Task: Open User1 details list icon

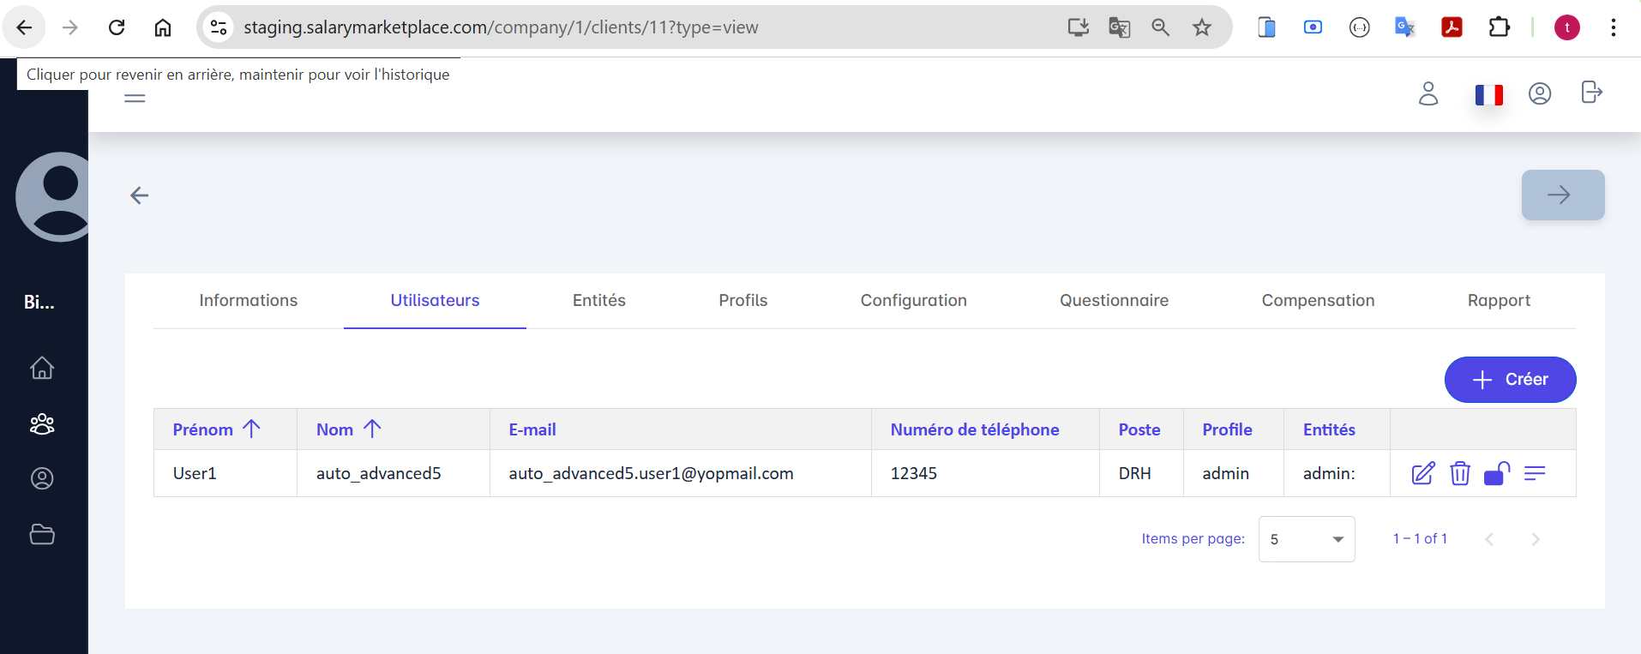Action: coord(1534,473)
